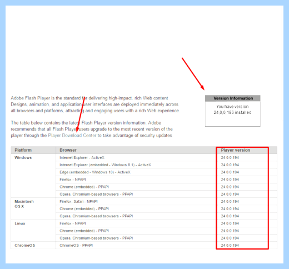Select version 24.0.0.194 in the ChromeOS row
Screen dimensions: 289x269
pyautogui.click(x=230, y=246)
